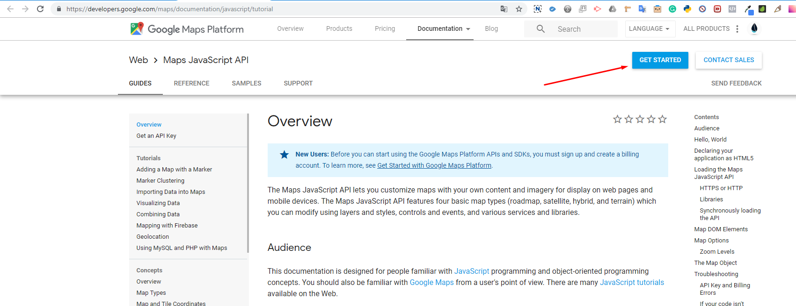Click the Evernote leaf extension icon
This screenshot has width=796, height=306.
[762, 9]
